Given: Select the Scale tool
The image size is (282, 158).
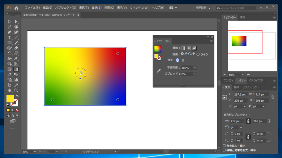Looking at the screenshot, I should coord(16,53).
